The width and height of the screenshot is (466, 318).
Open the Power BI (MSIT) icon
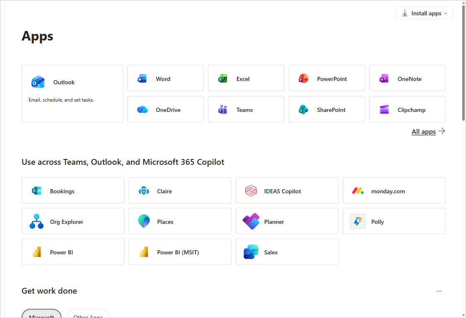click(x=144, y=252)
